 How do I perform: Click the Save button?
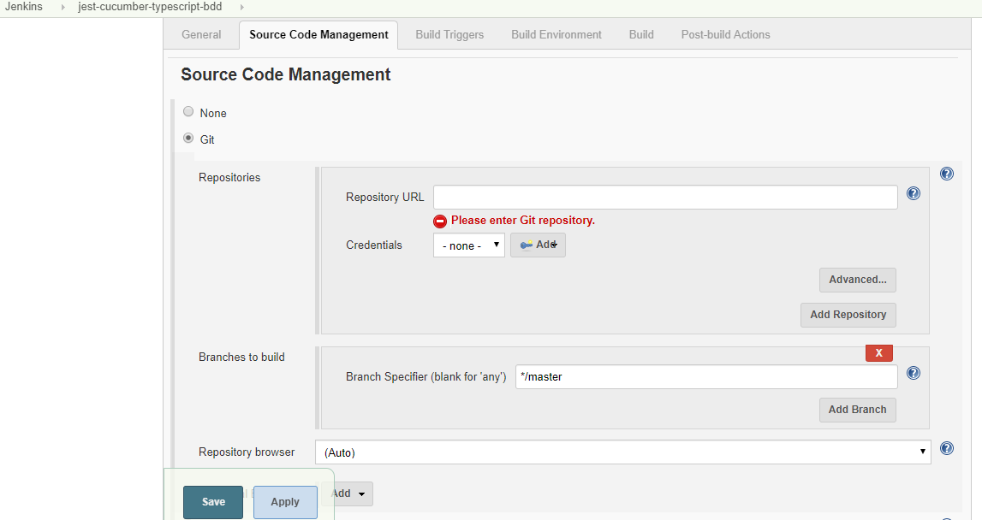213,502
